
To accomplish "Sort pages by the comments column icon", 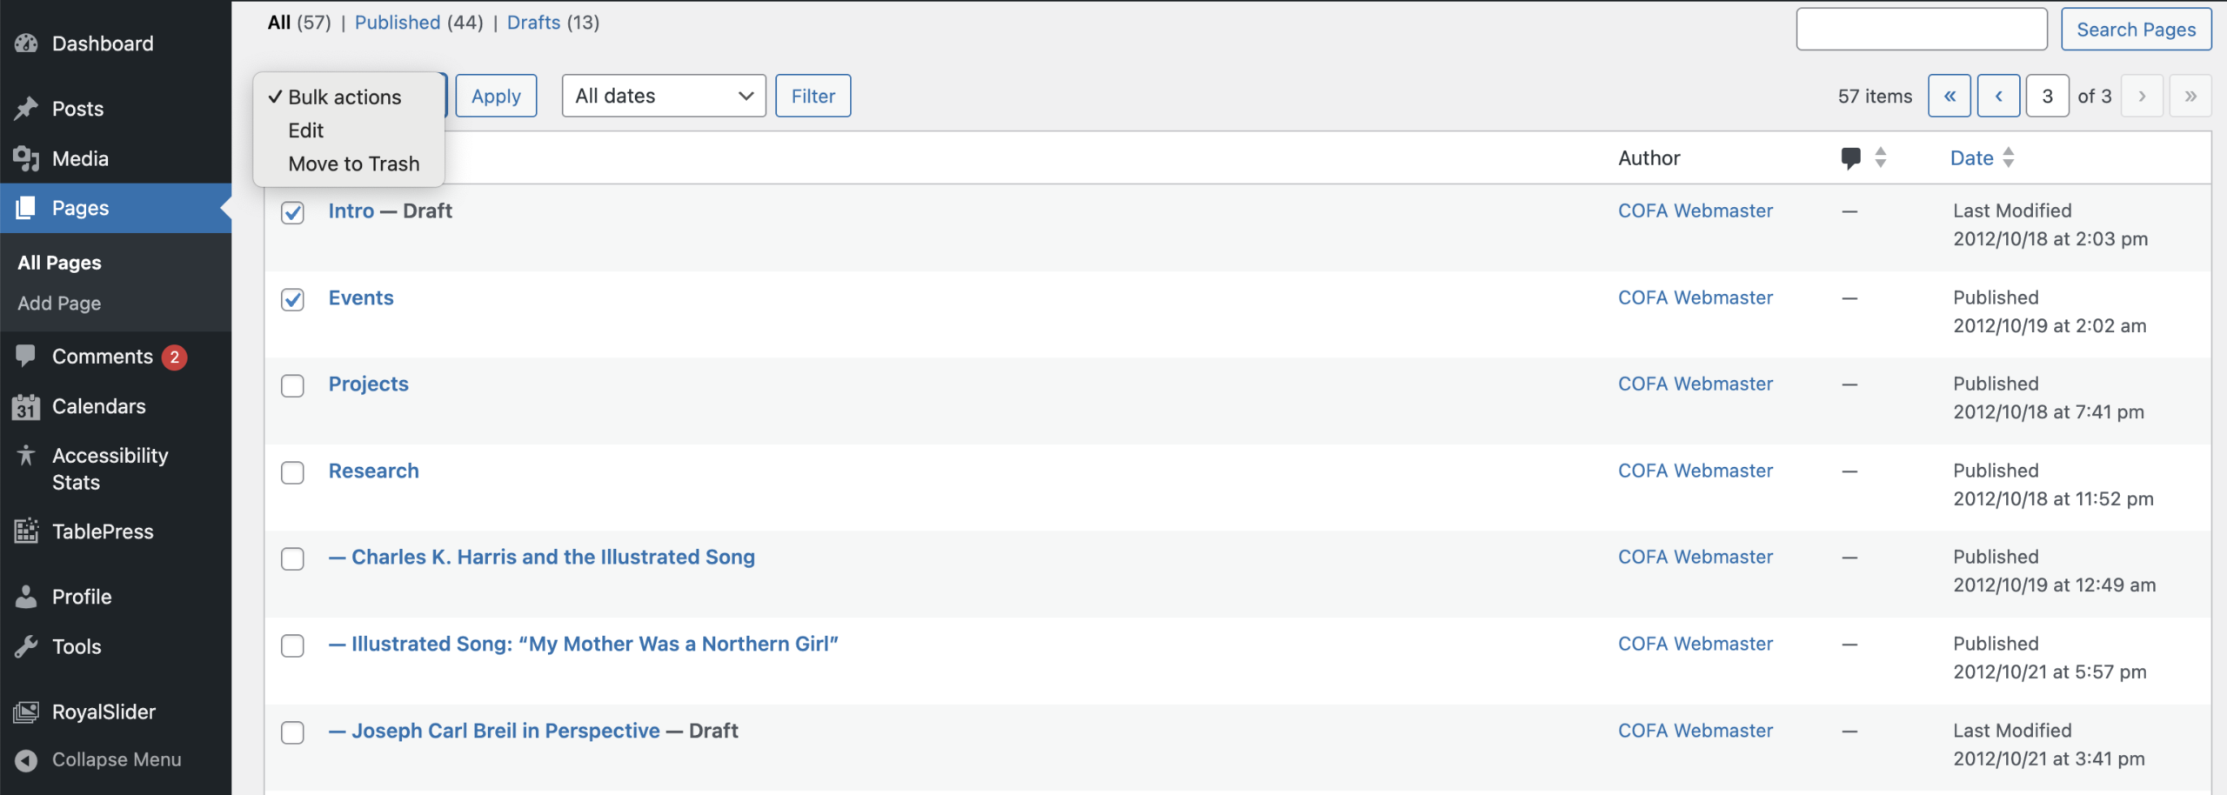I will [x=1851, y=157].
